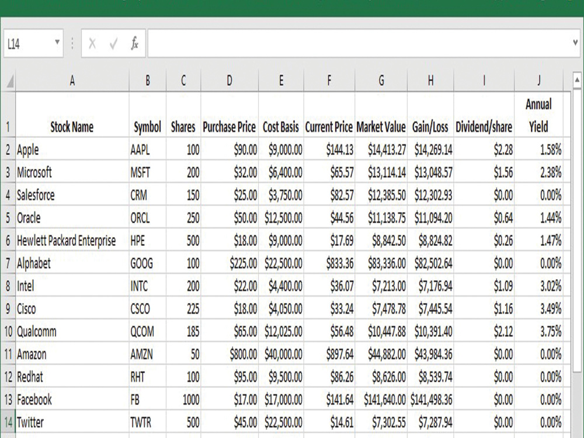Image resolution: width=584 pixels, height=438 pixels.
Task: Click the Insert Function fx icon
Action: tap(134, 44)
